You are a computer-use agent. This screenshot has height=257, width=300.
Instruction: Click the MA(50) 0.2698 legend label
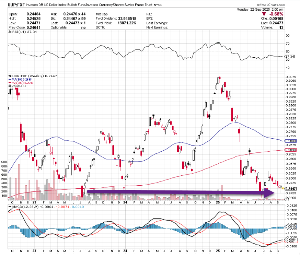(x=22, y=79)
